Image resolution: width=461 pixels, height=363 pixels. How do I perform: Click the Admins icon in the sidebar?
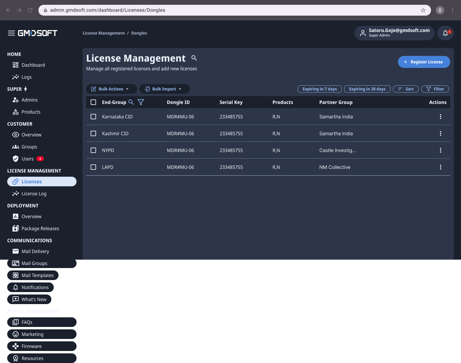tap(16, 100)
